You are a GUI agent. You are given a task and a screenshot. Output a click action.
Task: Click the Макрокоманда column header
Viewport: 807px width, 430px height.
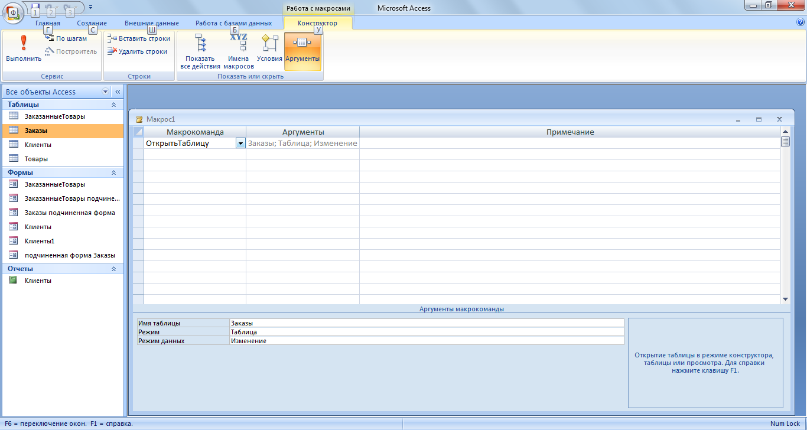(x=195, y=132)
